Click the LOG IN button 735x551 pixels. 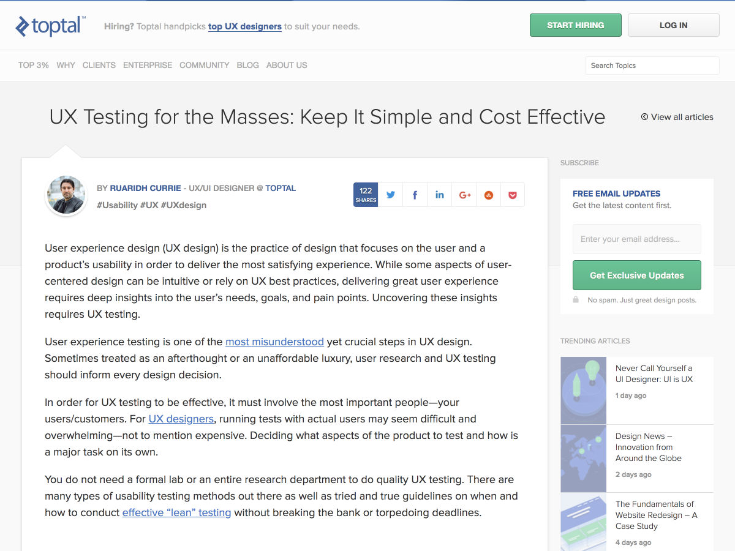(x=674, y=25)
